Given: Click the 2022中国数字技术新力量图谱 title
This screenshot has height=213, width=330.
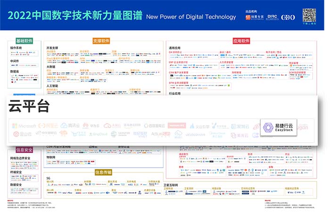Looking at the screenshot, I should 75,15.
